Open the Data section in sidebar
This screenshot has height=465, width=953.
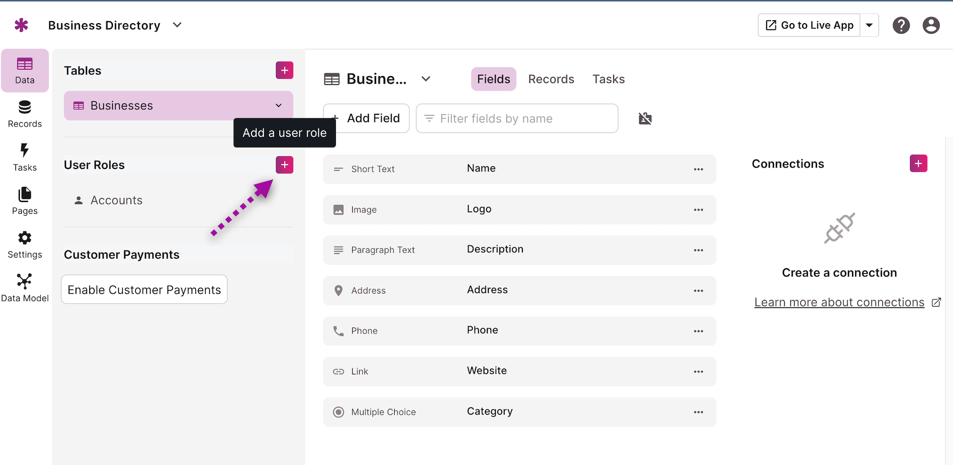[25, 70]
